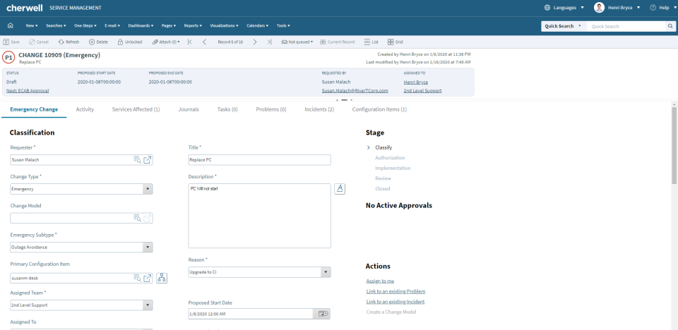678x330 pixels.
Task: Toggle the Unlocked padlock
Action: pyautogui.click(x=120, y=42)
